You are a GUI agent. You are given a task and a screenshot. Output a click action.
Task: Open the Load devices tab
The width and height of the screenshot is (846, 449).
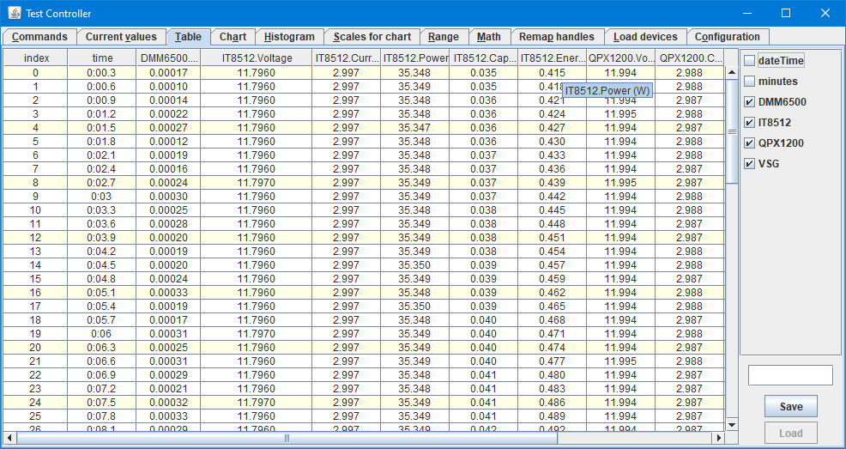[x=645, y=37]
